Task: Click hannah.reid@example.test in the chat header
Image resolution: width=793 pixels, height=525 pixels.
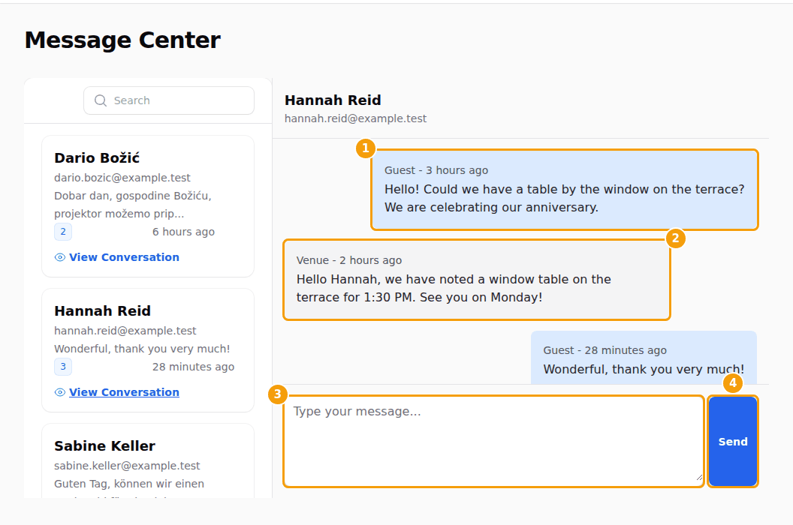Action: (355, 118)
